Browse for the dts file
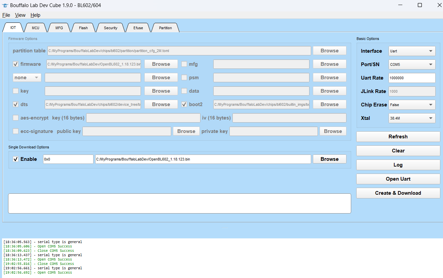 161,104
